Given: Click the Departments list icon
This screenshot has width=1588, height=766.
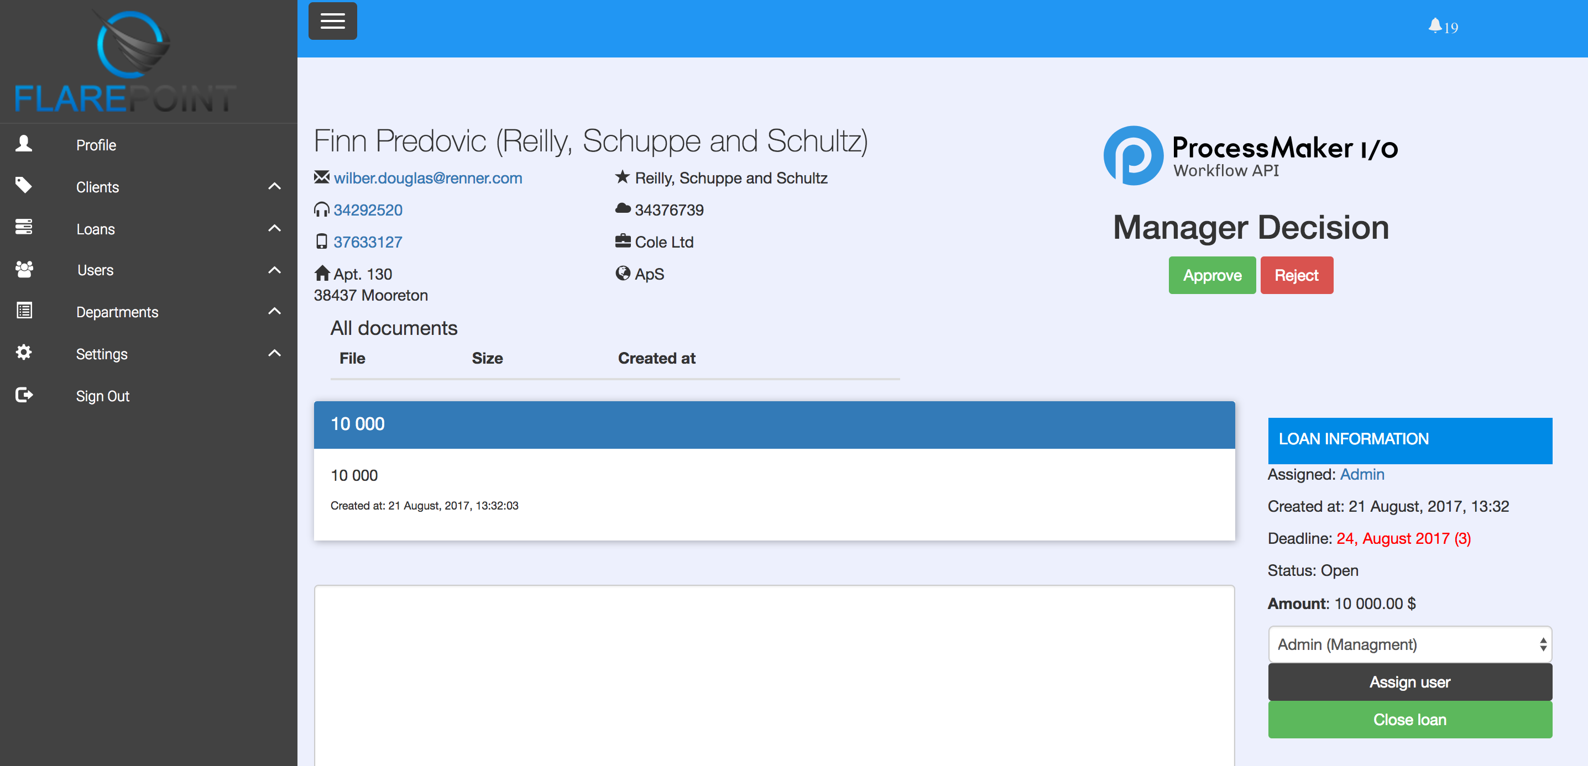Looking at the screenshot, I should (24, 311).
